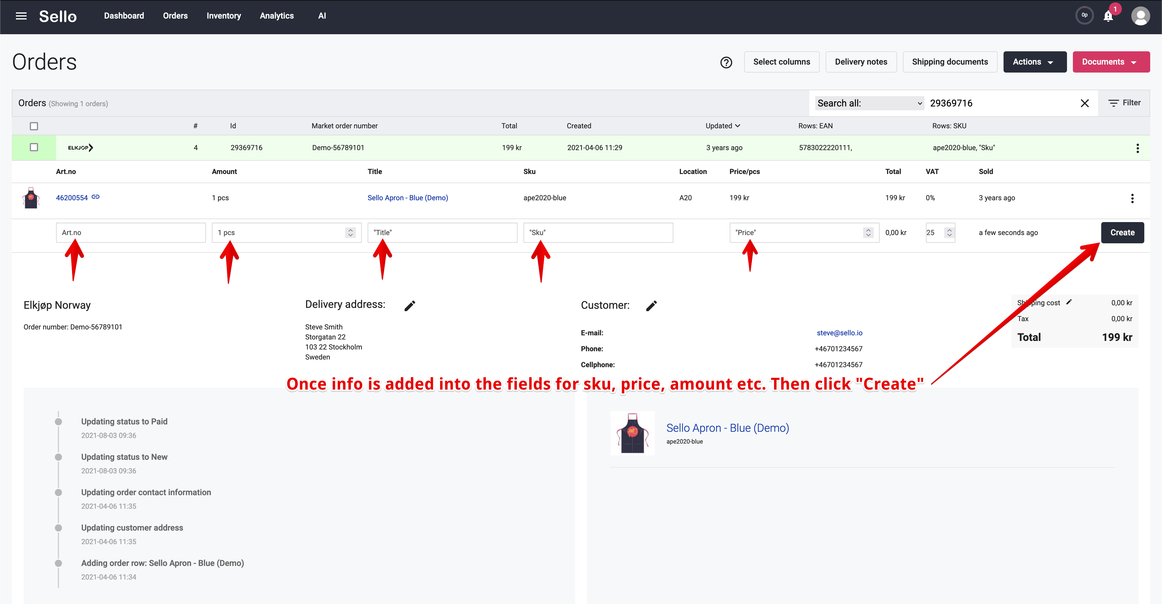Open the notifications bell
The width and height of the screenshot is (1162, 604).
point(1108,16)
